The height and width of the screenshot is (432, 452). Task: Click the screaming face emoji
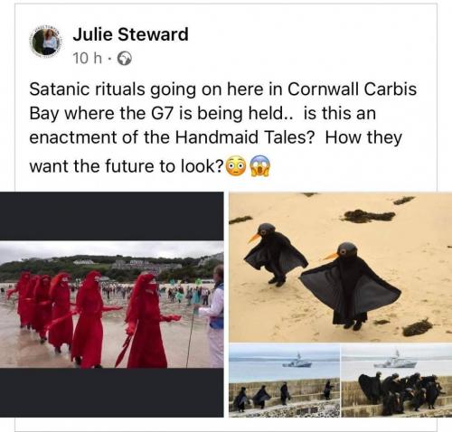tap(260, 166)
